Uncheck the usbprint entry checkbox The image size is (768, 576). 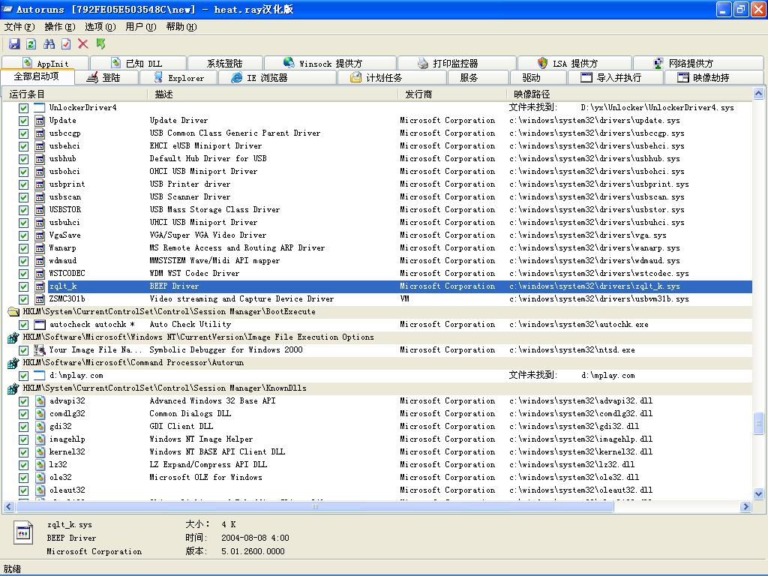point(24,184)
